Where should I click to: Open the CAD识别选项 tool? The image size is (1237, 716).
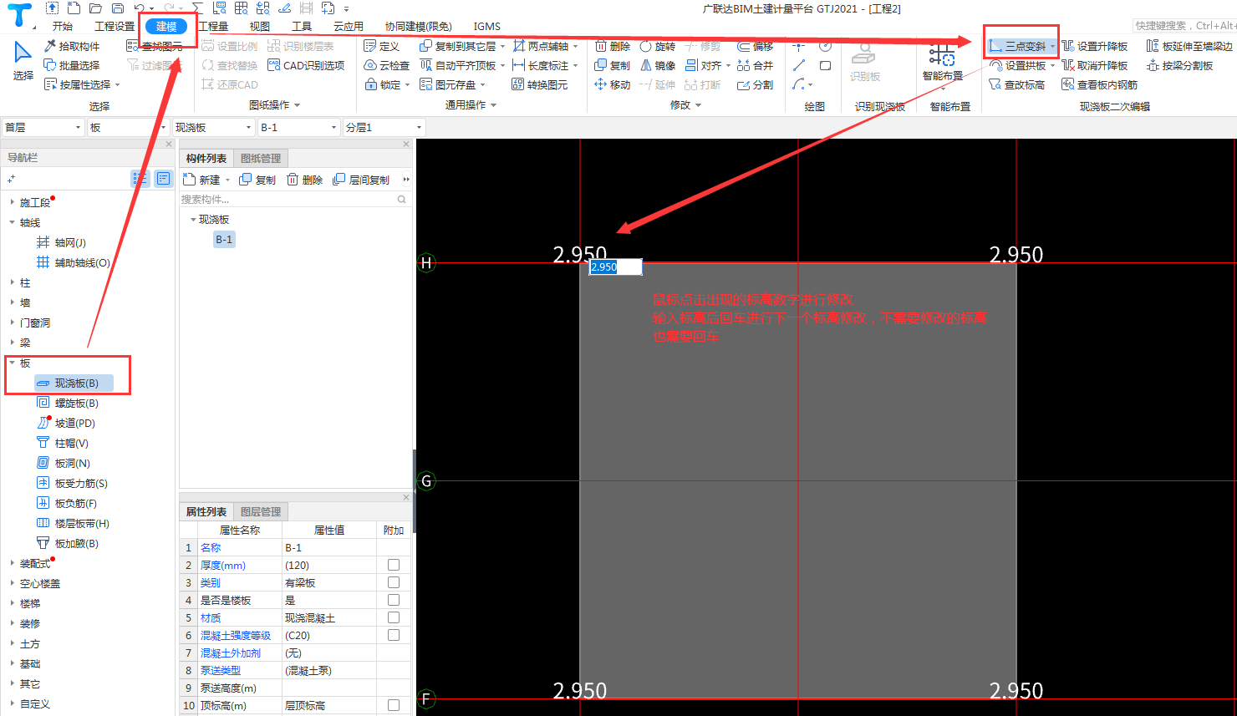coord(306,65)
